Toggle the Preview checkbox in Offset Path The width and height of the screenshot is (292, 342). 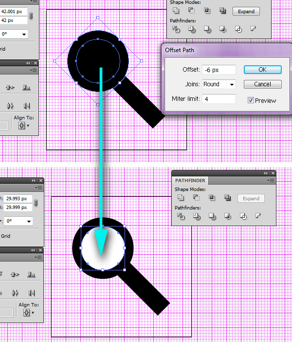click(251, 100)
